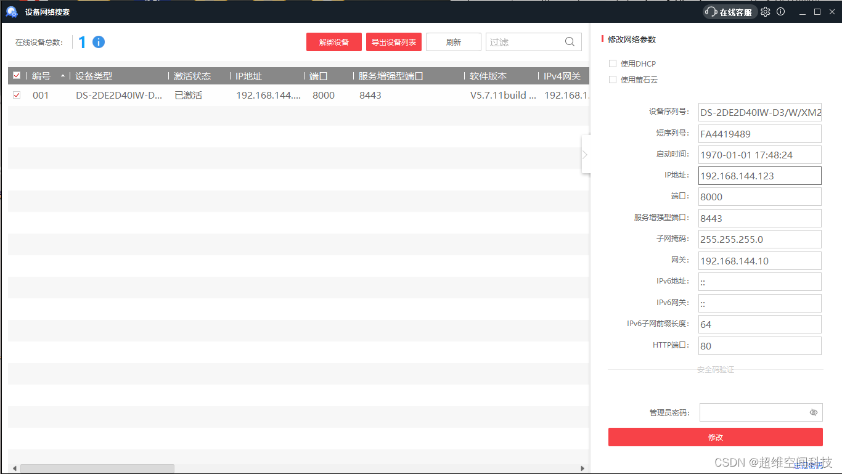Click the IP地址 column header

coord(249,76)
